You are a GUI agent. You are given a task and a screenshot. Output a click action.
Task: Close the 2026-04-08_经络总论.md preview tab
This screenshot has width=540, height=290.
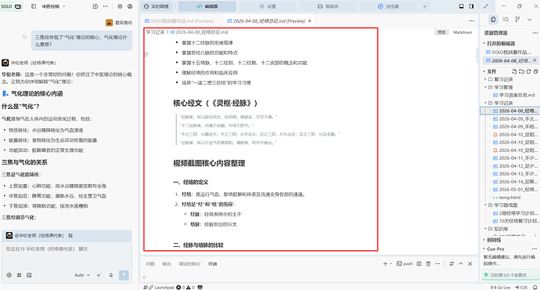(x=310, y=21)
